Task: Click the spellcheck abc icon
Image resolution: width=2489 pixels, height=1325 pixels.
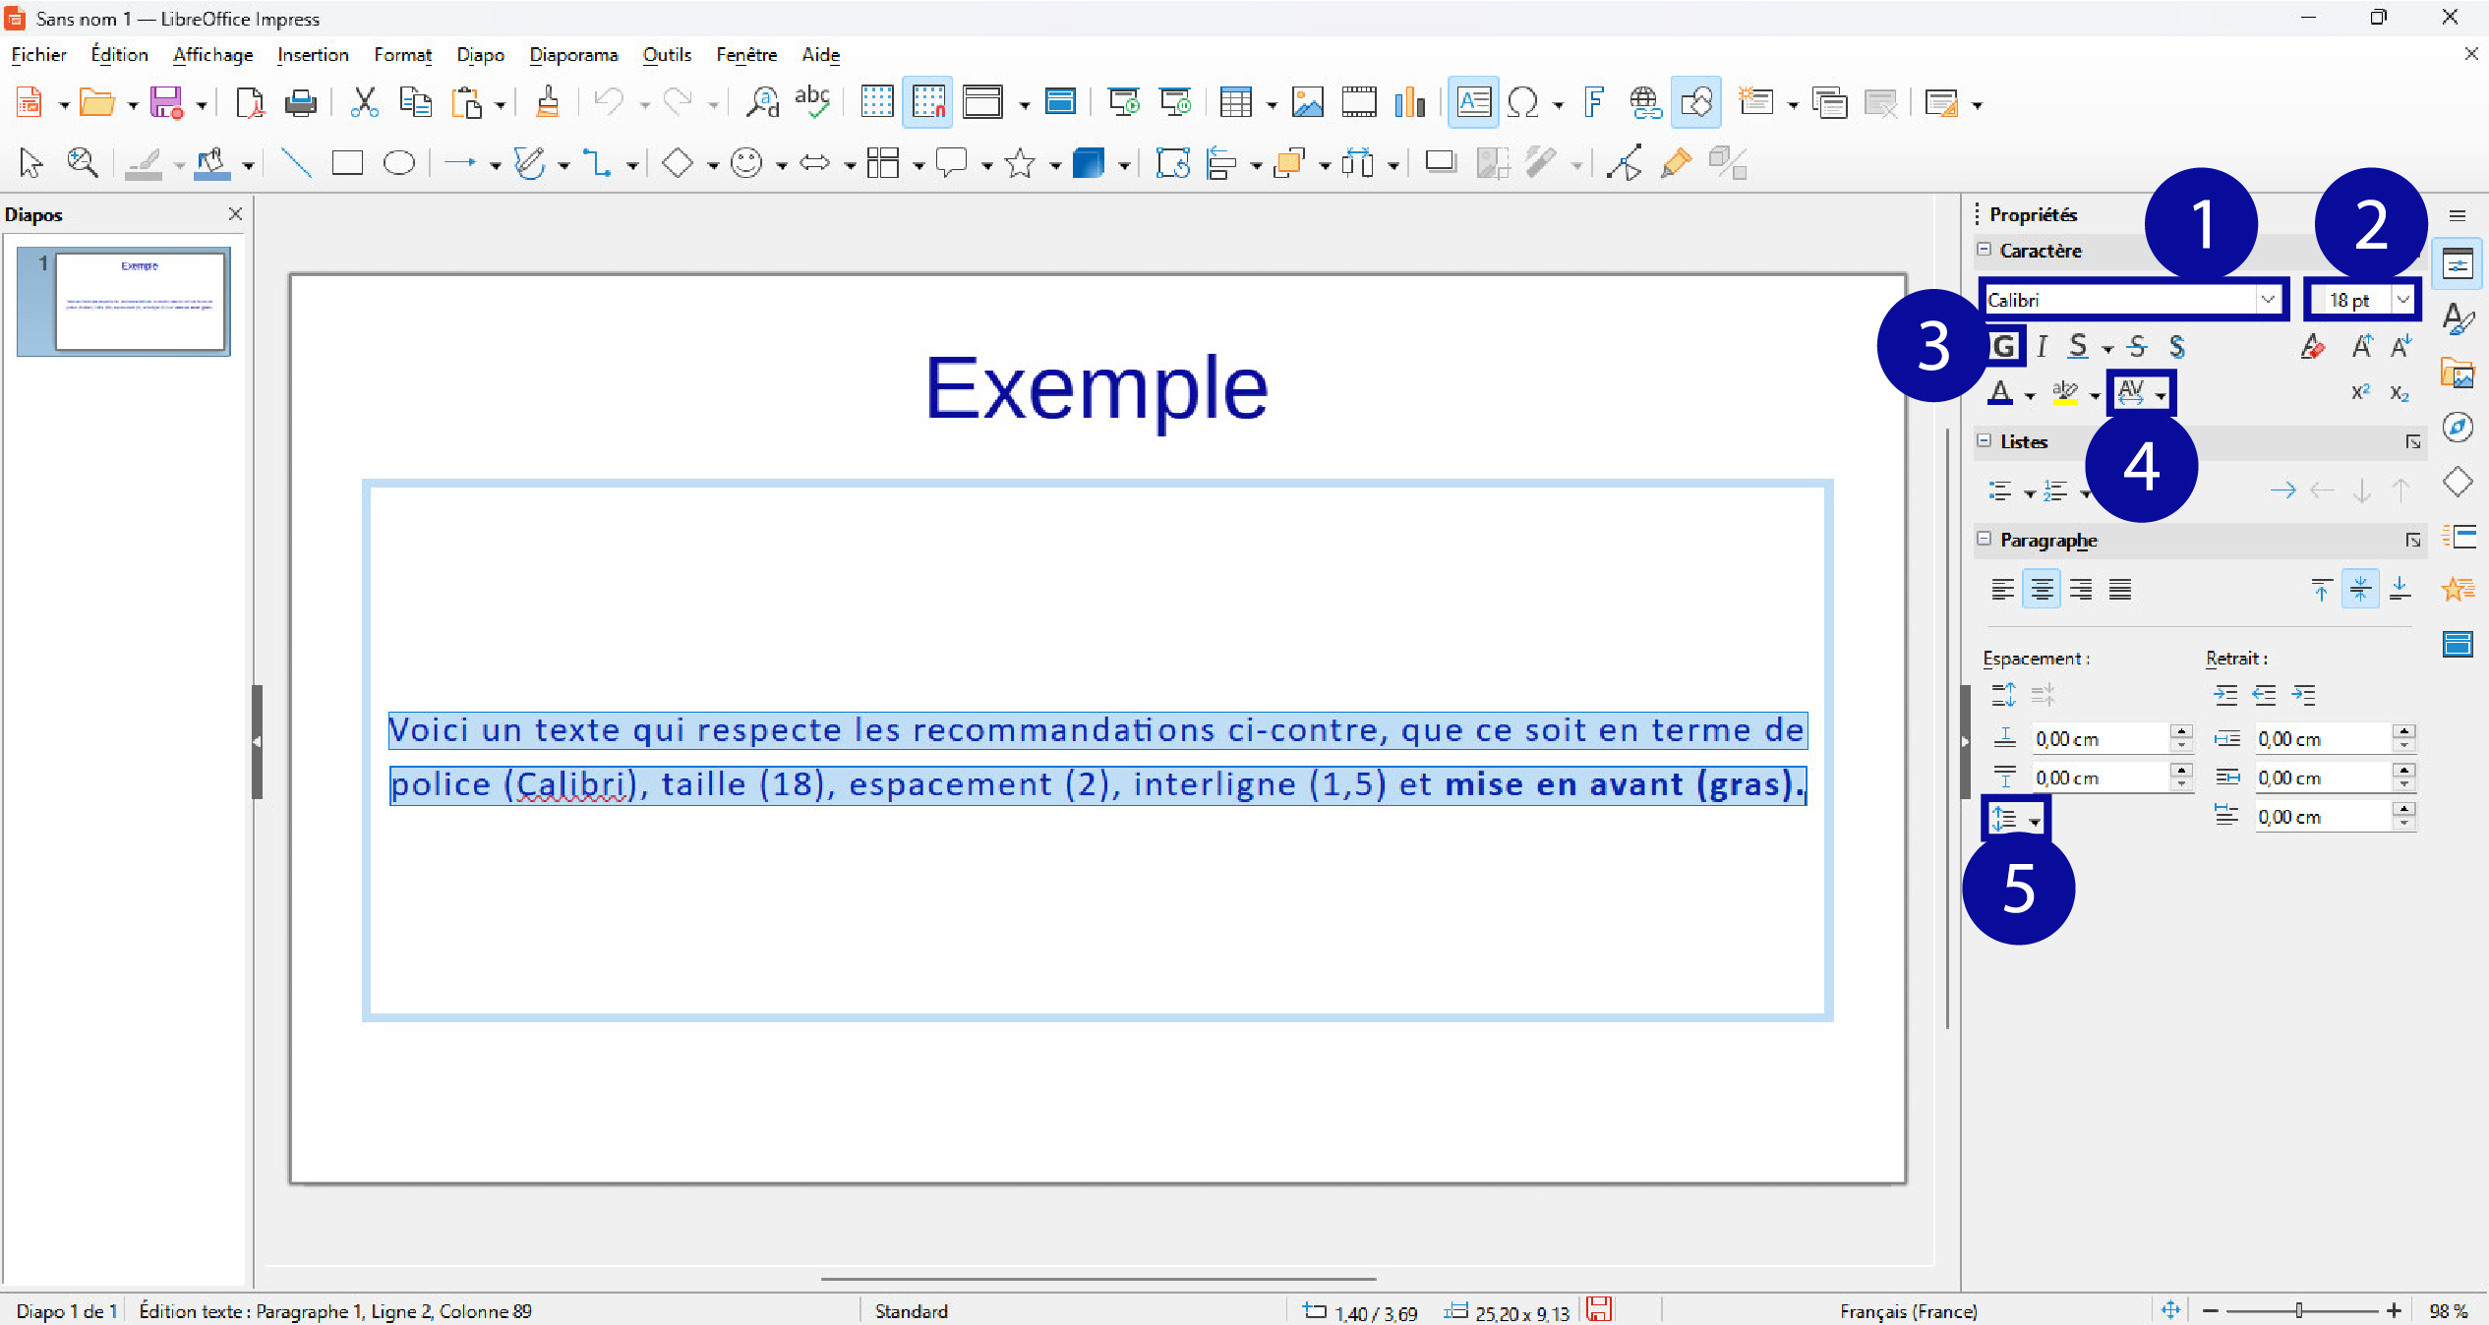Action: click(812, 102)
